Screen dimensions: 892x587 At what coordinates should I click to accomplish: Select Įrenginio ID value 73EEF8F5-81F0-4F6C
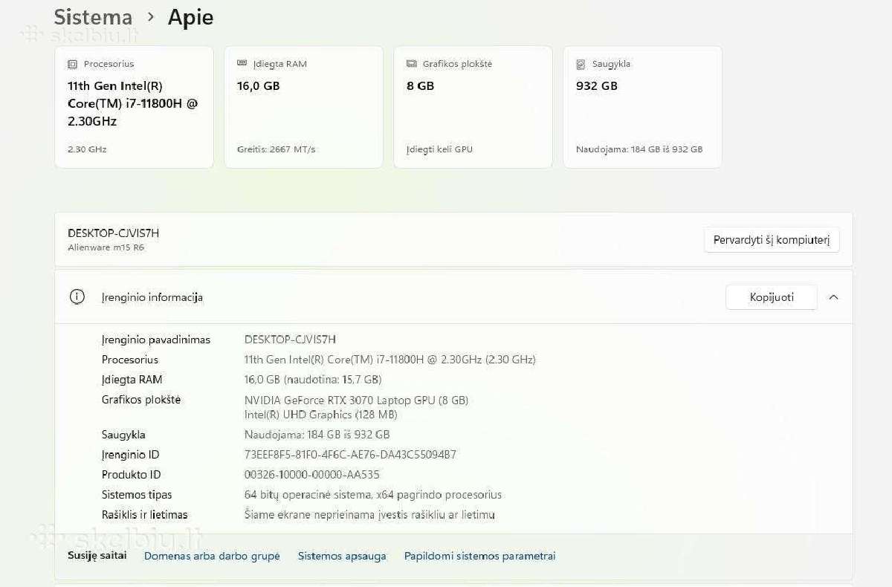point(350,455)
